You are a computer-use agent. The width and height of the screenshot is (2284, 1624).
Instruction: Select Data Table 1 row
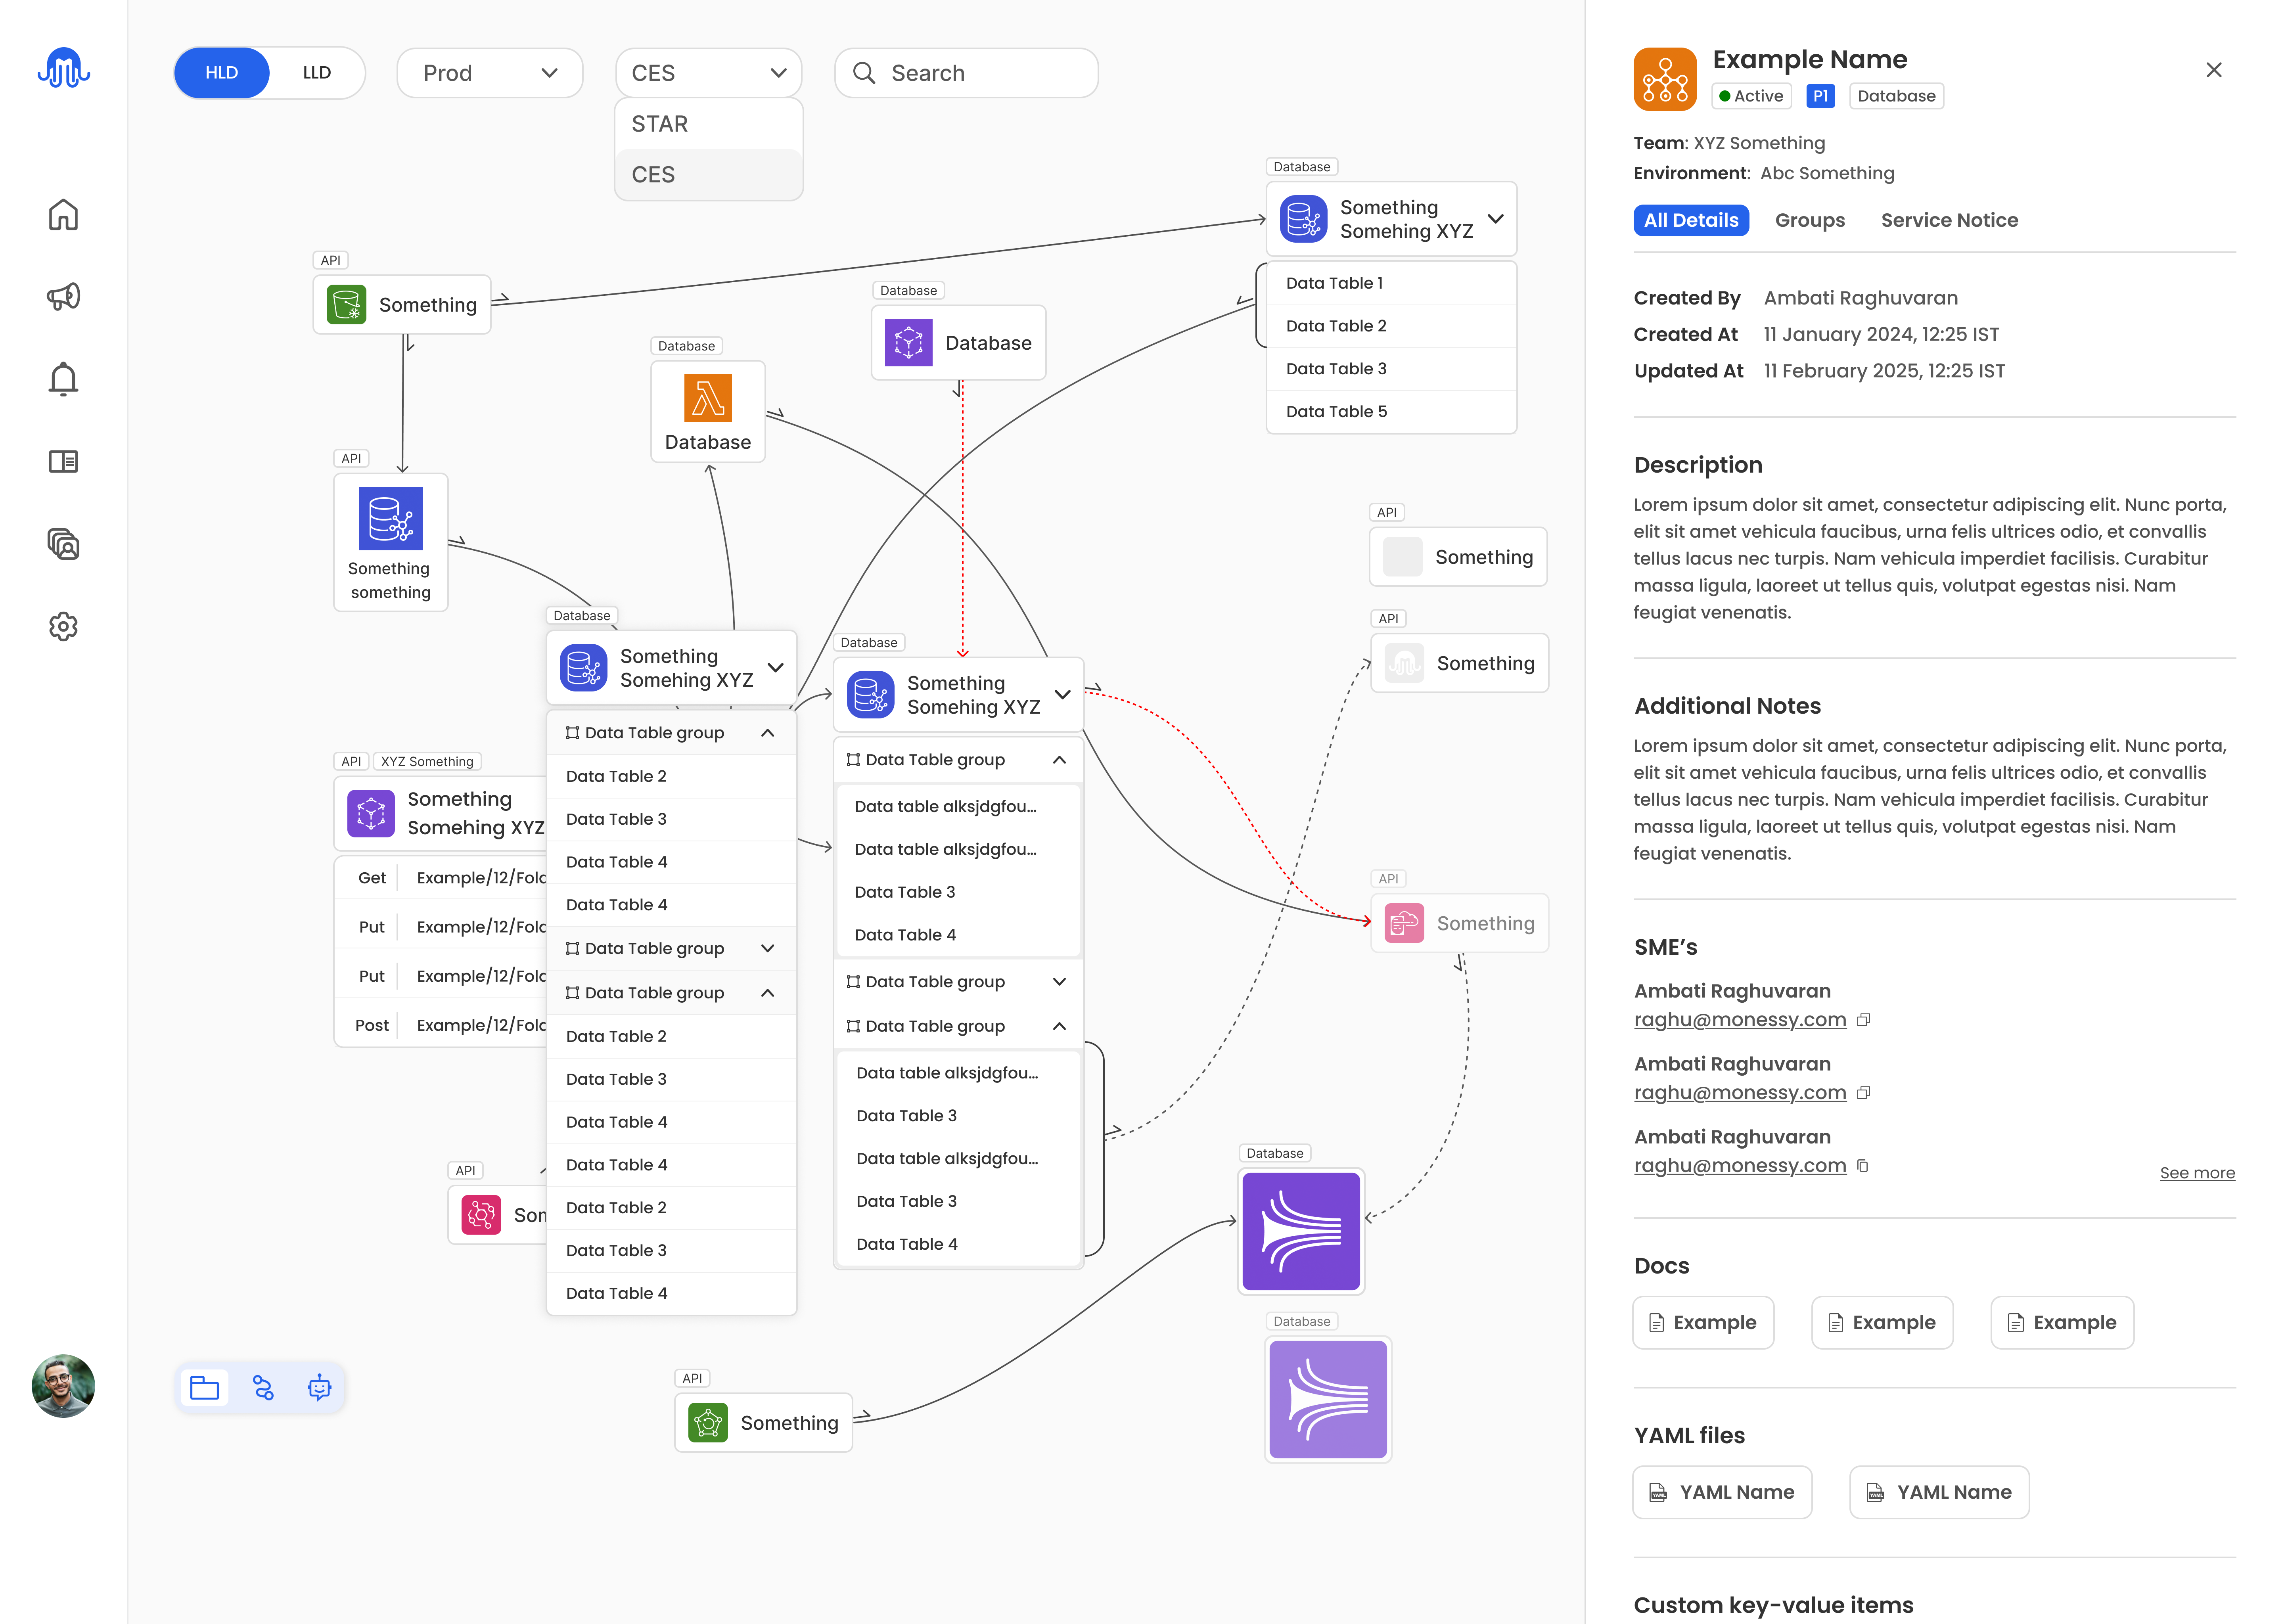click(x=1391, y=283)
